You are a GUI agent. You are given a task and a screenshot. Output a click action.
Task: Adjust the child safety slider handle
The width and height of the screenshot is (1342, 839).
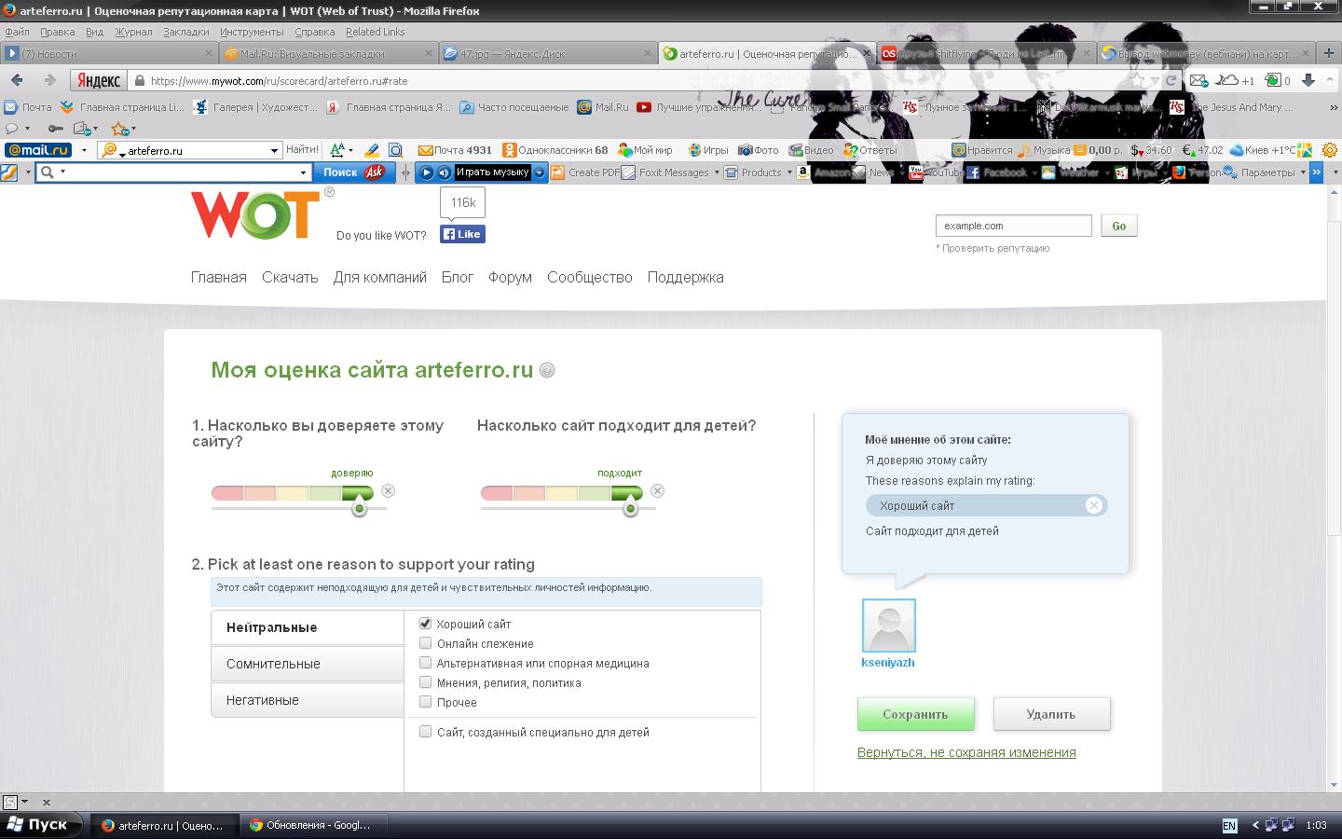(630, 508)
